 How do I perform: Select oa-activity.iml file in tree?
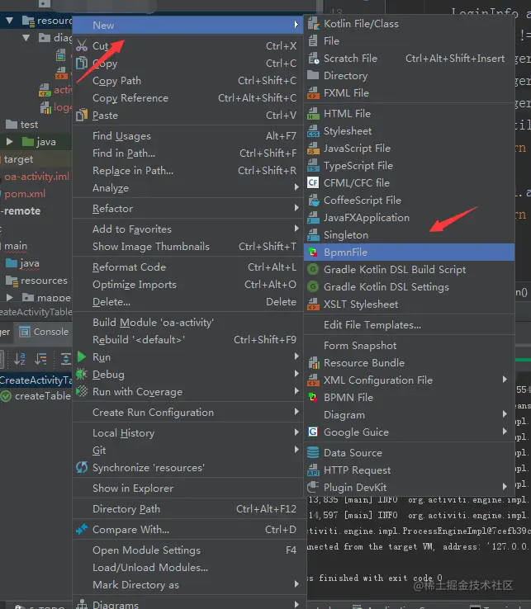[36, 177]
